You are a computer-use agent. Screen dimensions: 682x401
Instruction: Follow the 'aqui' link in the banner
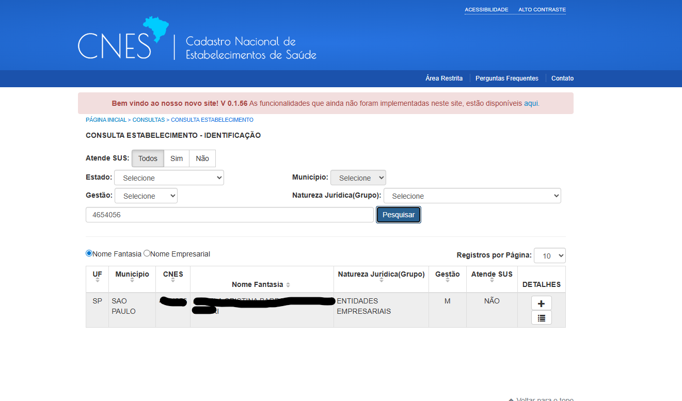[531, 103]
